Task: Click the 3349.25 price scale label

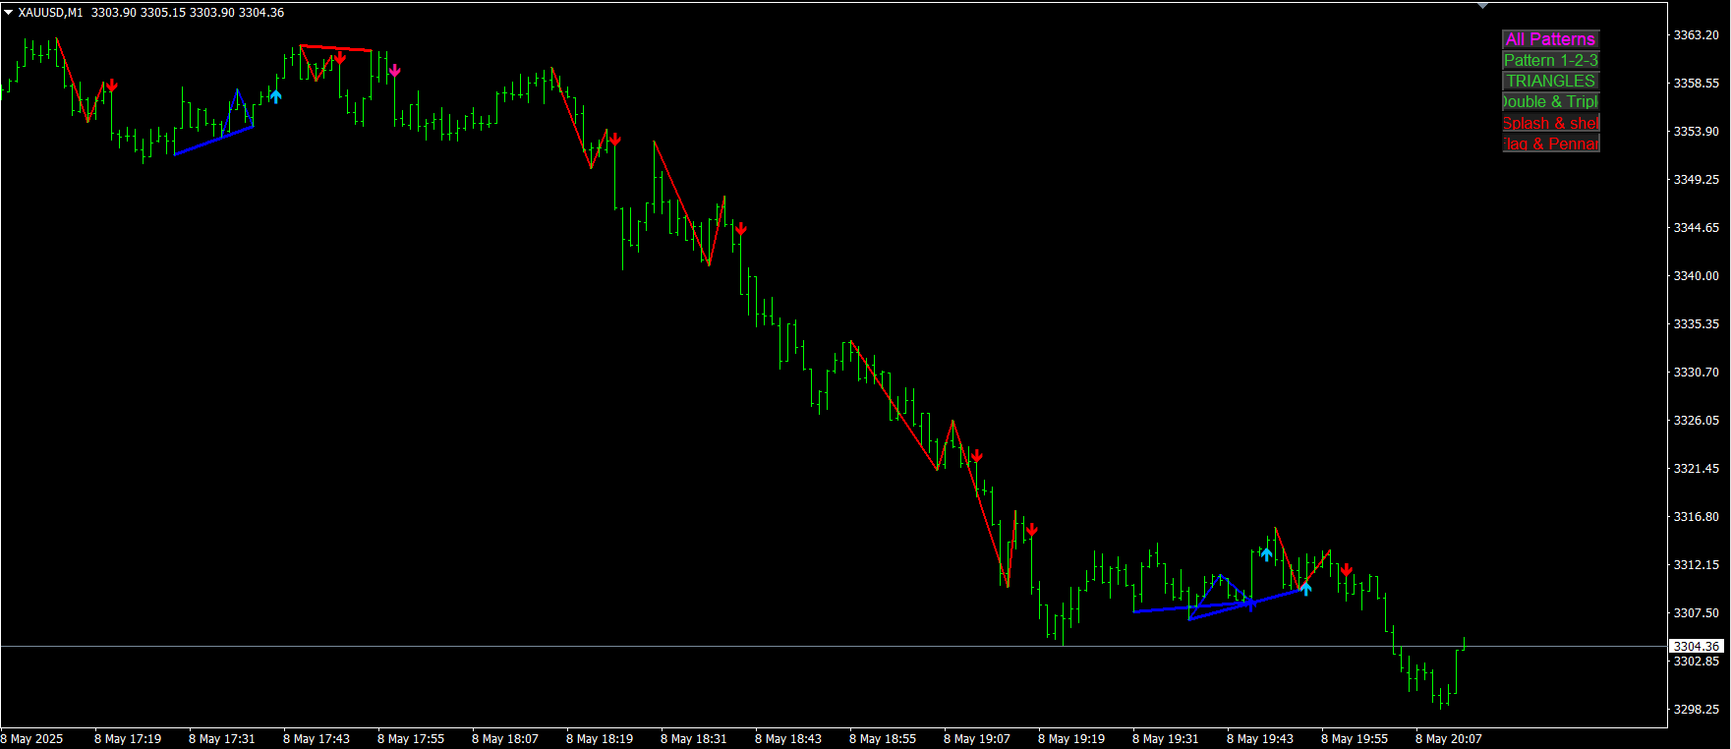Action: tap(1696, 180)
